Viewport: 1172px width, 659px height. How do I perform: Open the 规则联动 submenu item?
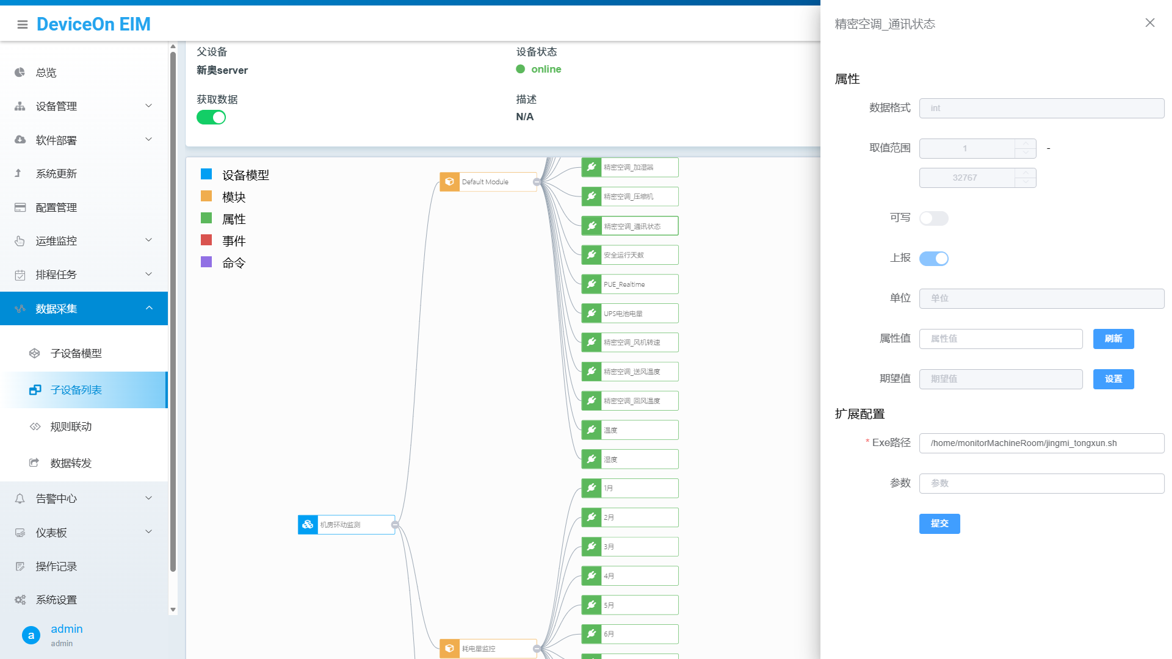[71, 427]
